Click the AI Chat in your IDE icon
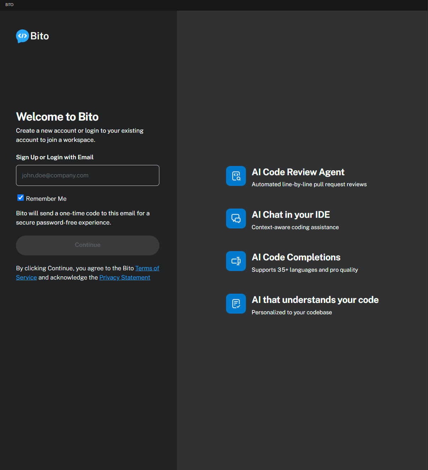 (x=236, y=219)
